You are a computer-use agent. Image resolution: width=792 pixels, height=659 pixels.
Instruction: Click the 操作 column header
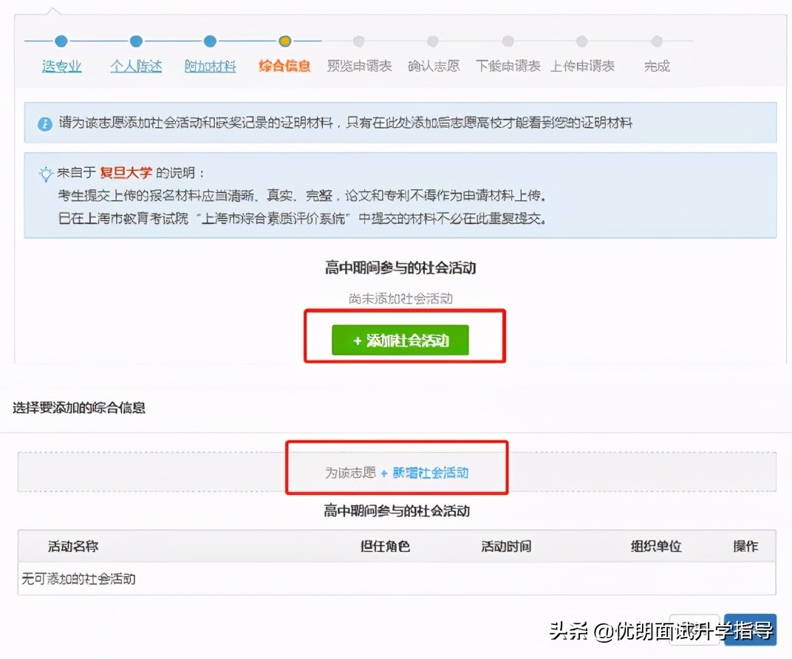click(745, 547)
